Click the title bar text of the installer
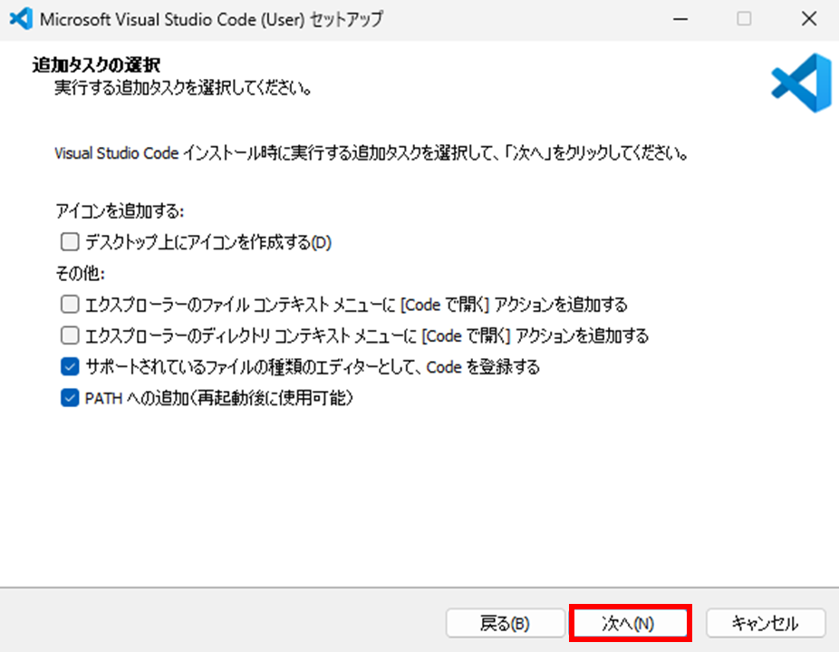The height and width of the screenshot is (652, 839). point(208,18)
